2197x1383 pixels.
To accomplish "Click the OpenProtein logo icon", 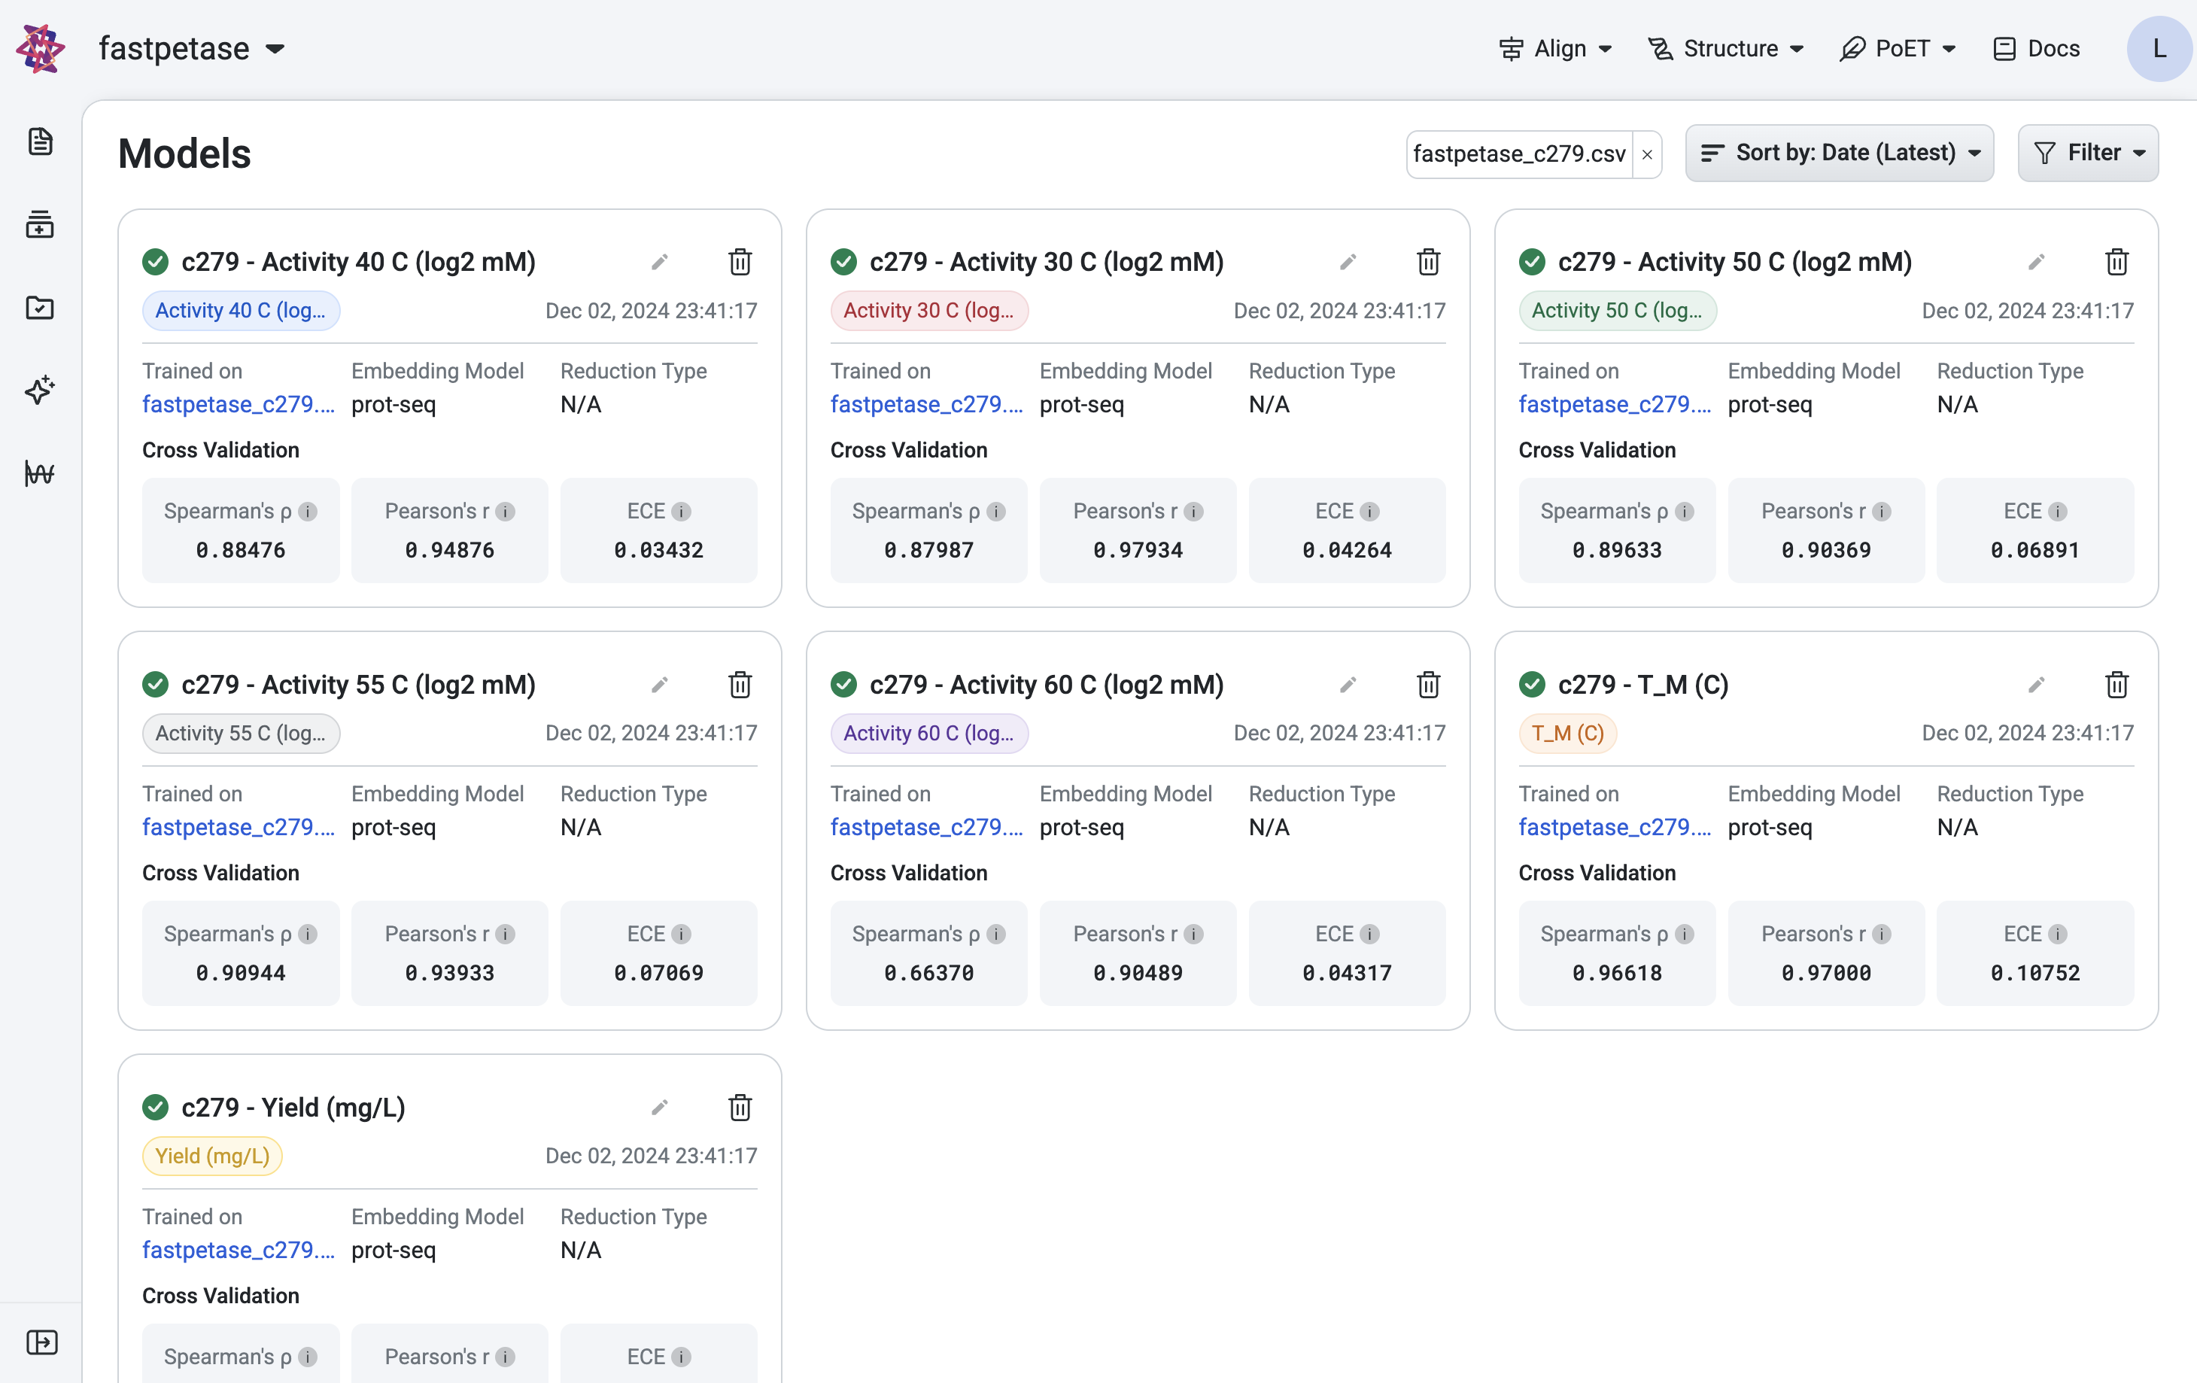I will click(x=40, y=48).
